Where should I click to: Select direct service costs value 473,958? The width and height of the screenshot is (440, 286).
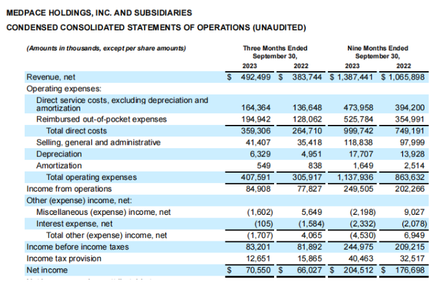tap(358, 107)
